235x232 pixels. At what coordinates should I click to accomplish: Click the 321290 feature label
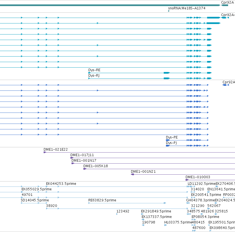[x=198, y=206]
